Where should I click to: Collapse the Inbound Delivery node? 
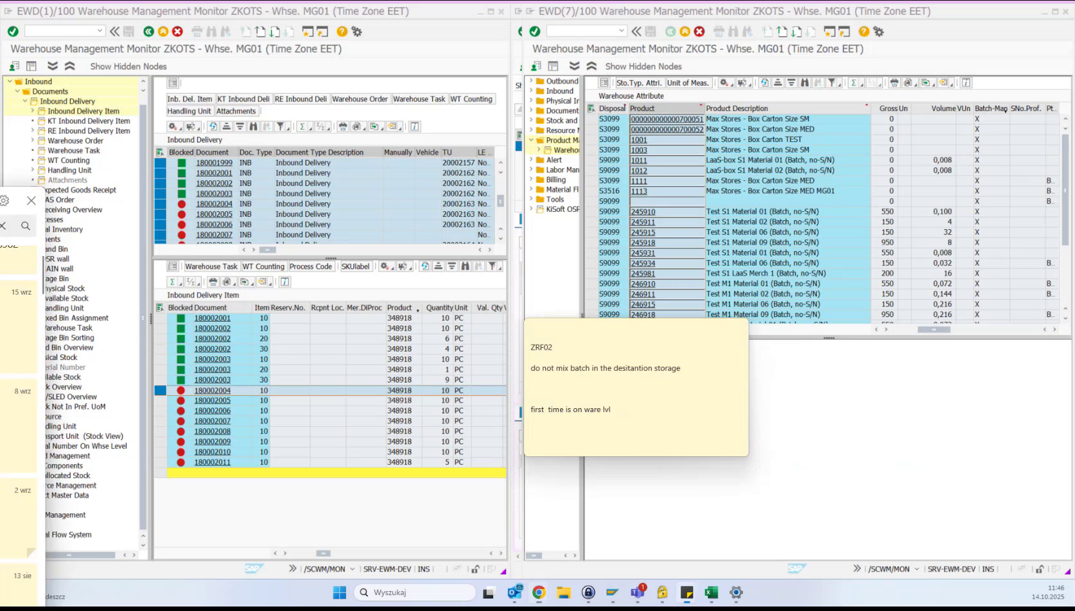pyautogui.click(x=25, y=101)
